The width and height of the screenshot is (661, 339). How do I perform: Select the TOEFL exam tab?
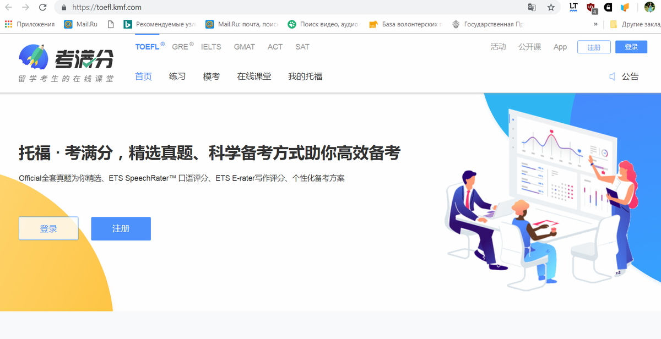coord(147,47)
